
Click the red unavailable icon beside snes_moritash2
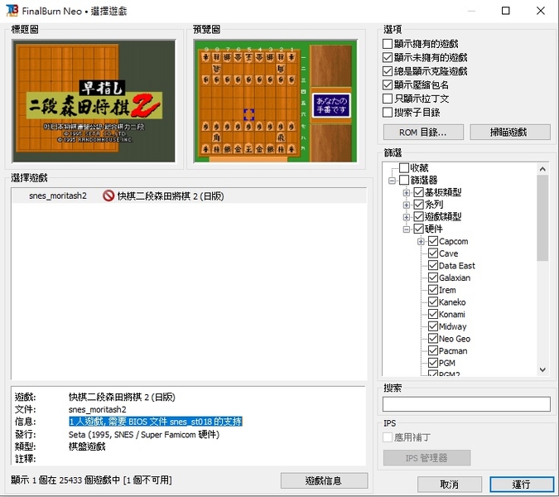(108, 195)
